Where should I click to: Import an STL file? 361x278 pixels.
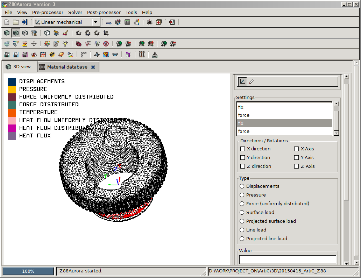(15, 54)
